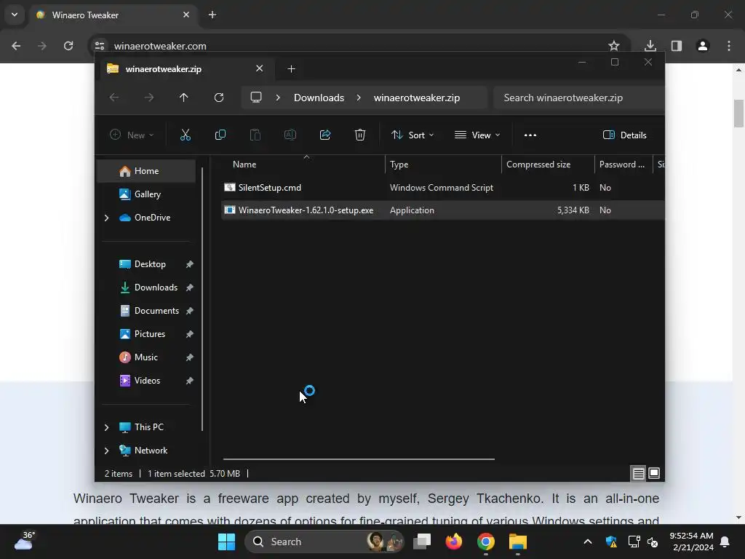Sort by the Name column header

(304, 164)
